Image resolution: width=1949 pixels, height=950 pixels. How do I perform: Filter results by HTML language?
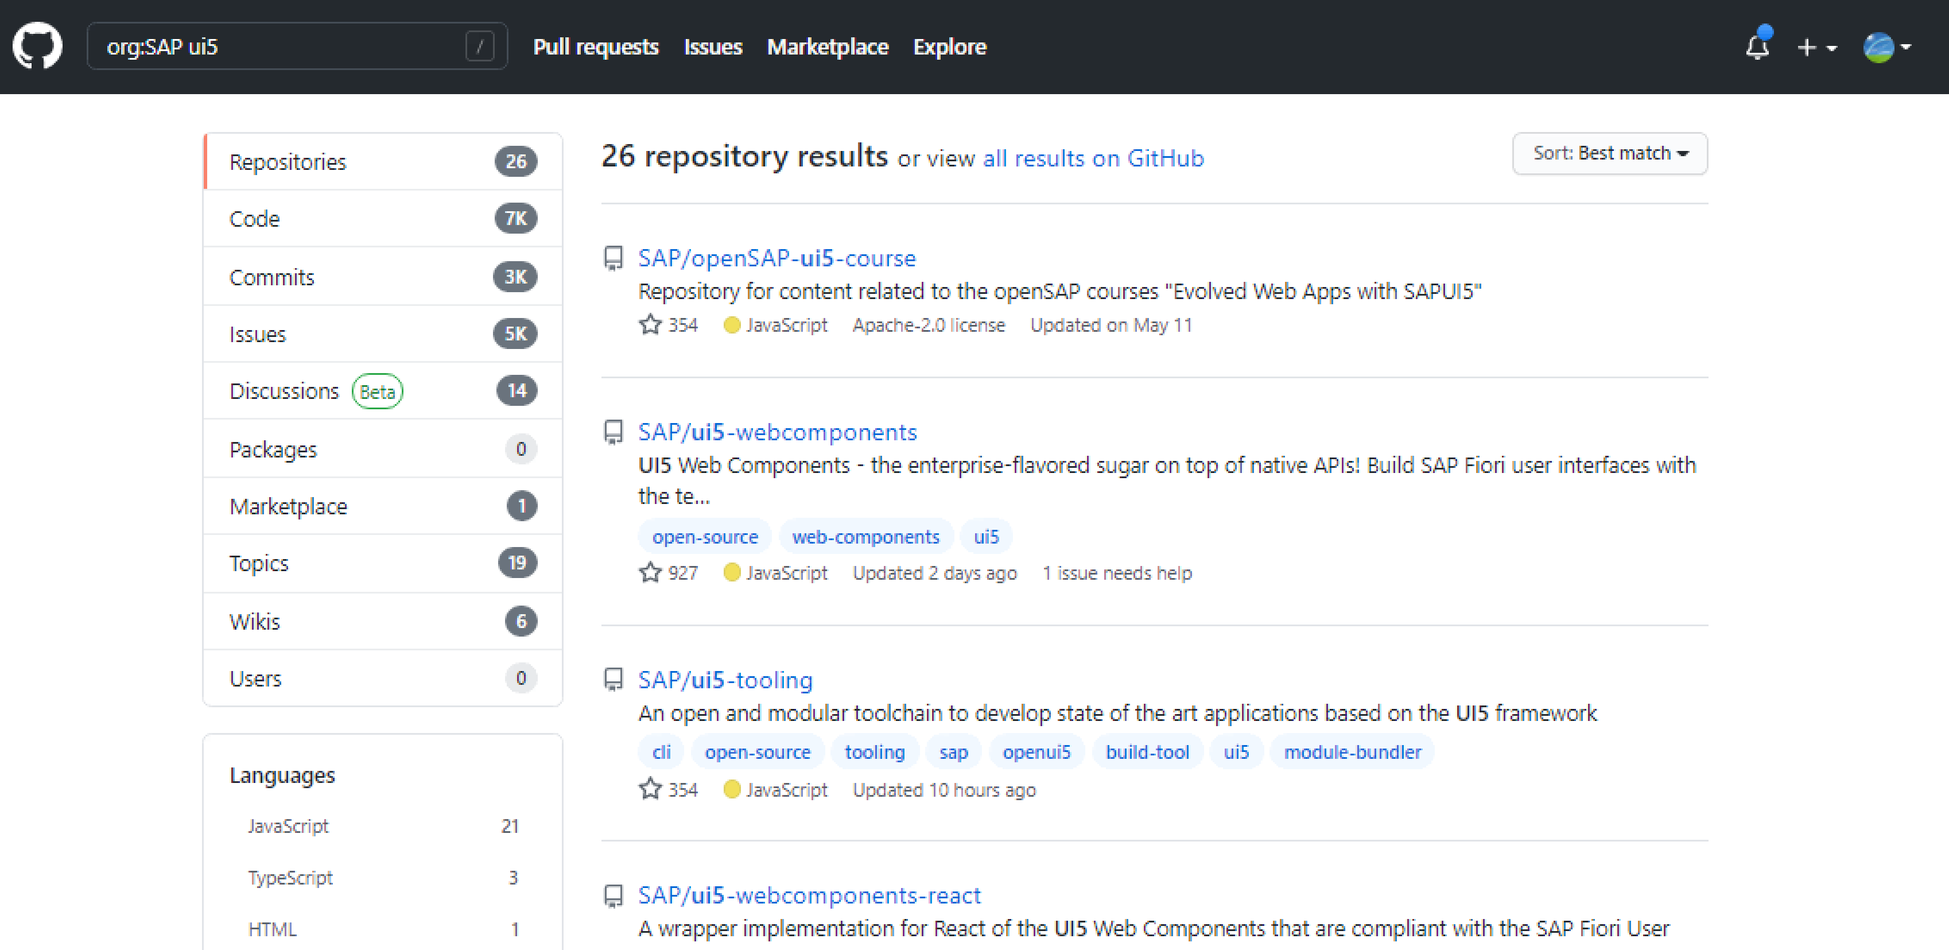coord(383,929)
